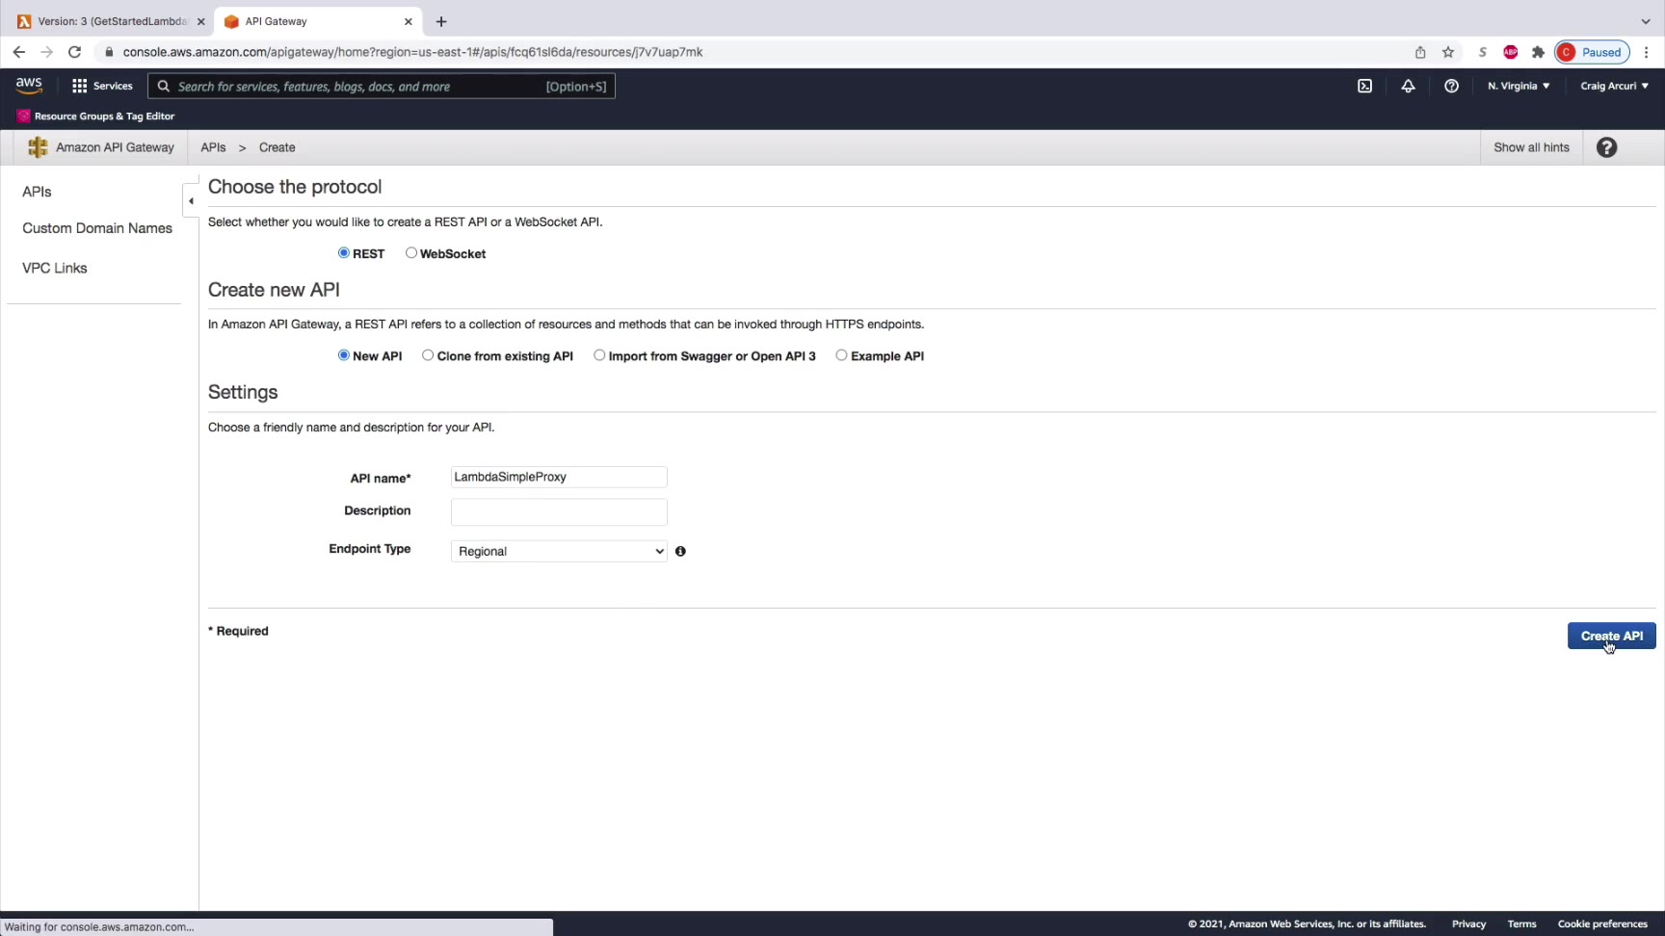Click the Endpoint Type info icon
The height and width of the screenshot is (936, 1665).
[680, 552]
